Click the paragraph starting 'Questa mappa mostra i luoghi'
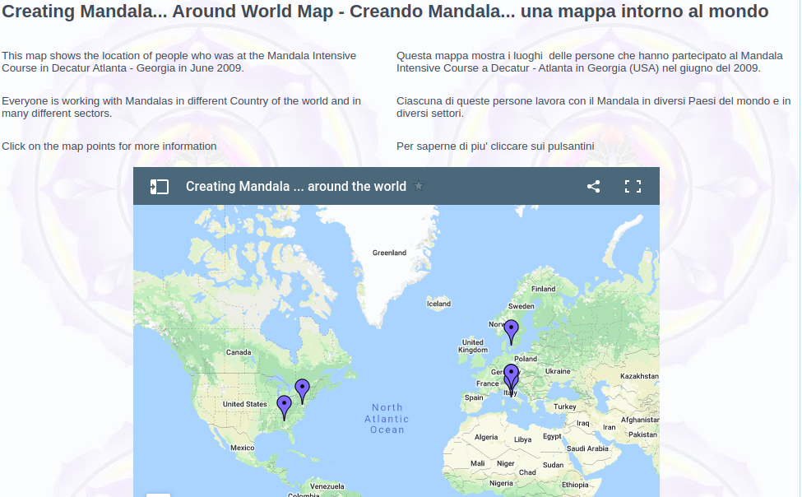 tap(589, 62)
